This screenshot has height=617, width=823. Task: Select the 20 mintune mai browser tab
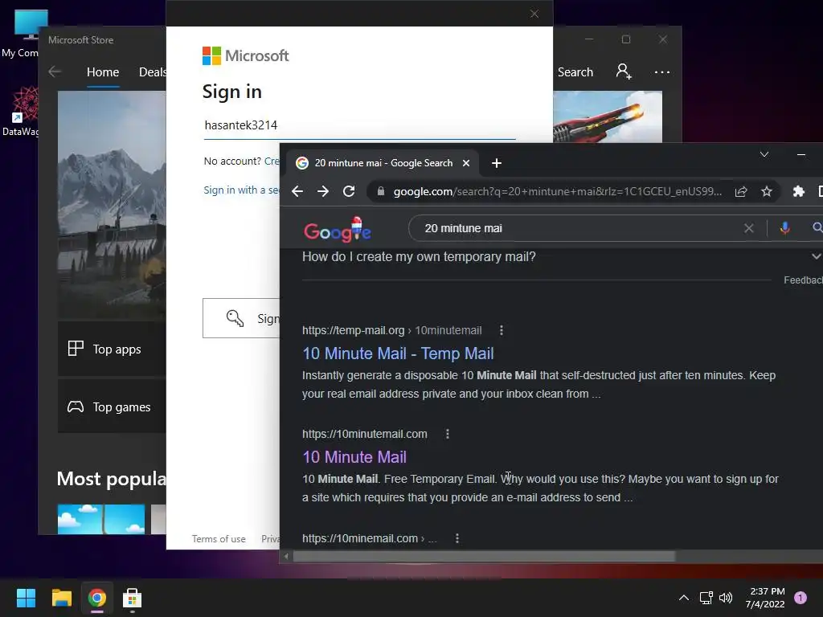[383, 163]
